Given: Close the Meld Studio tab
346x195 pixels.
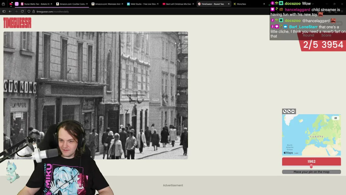Looking at the screenshot, I should 158,4.
